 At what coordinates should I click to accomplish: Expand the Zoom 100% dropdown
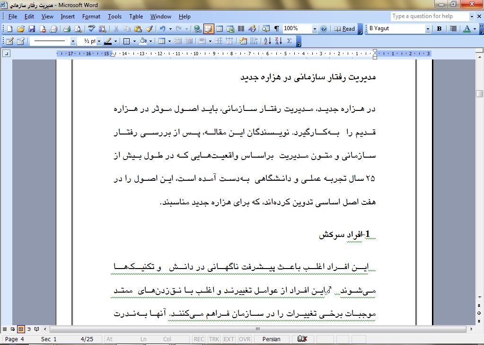pyautogui.click(x=315, y=29)
